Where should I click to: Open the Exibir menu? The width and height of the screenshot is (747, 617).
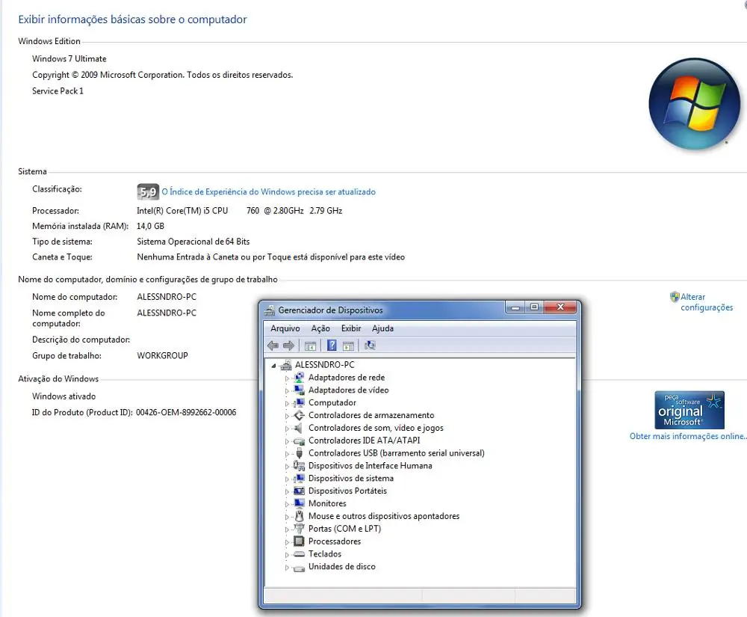[351, 328]
